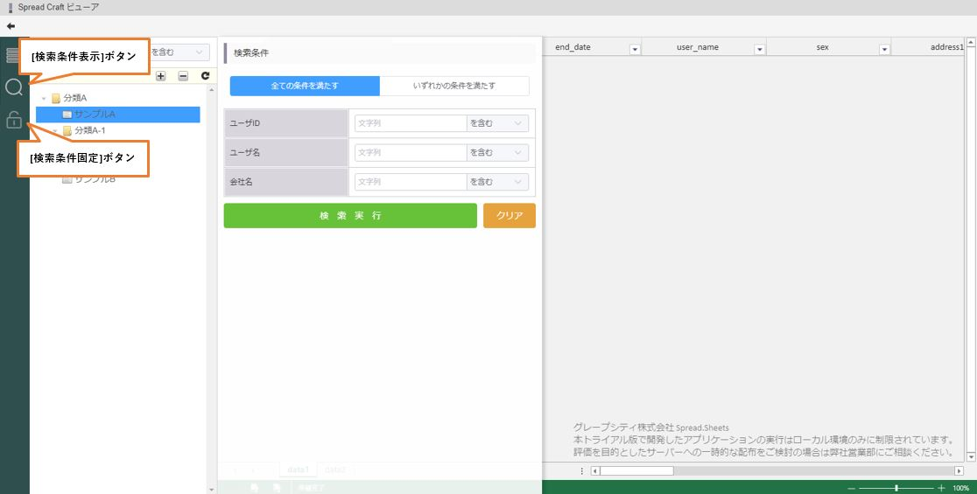
Task: Open the end_date column filter dropdown
Action: (x=636, y=49)
